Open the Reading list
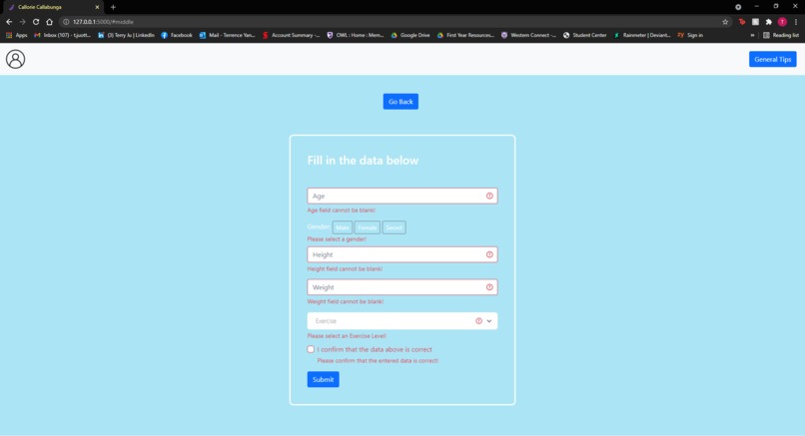Screen dimensions: 805x436 tap(781, 35)
